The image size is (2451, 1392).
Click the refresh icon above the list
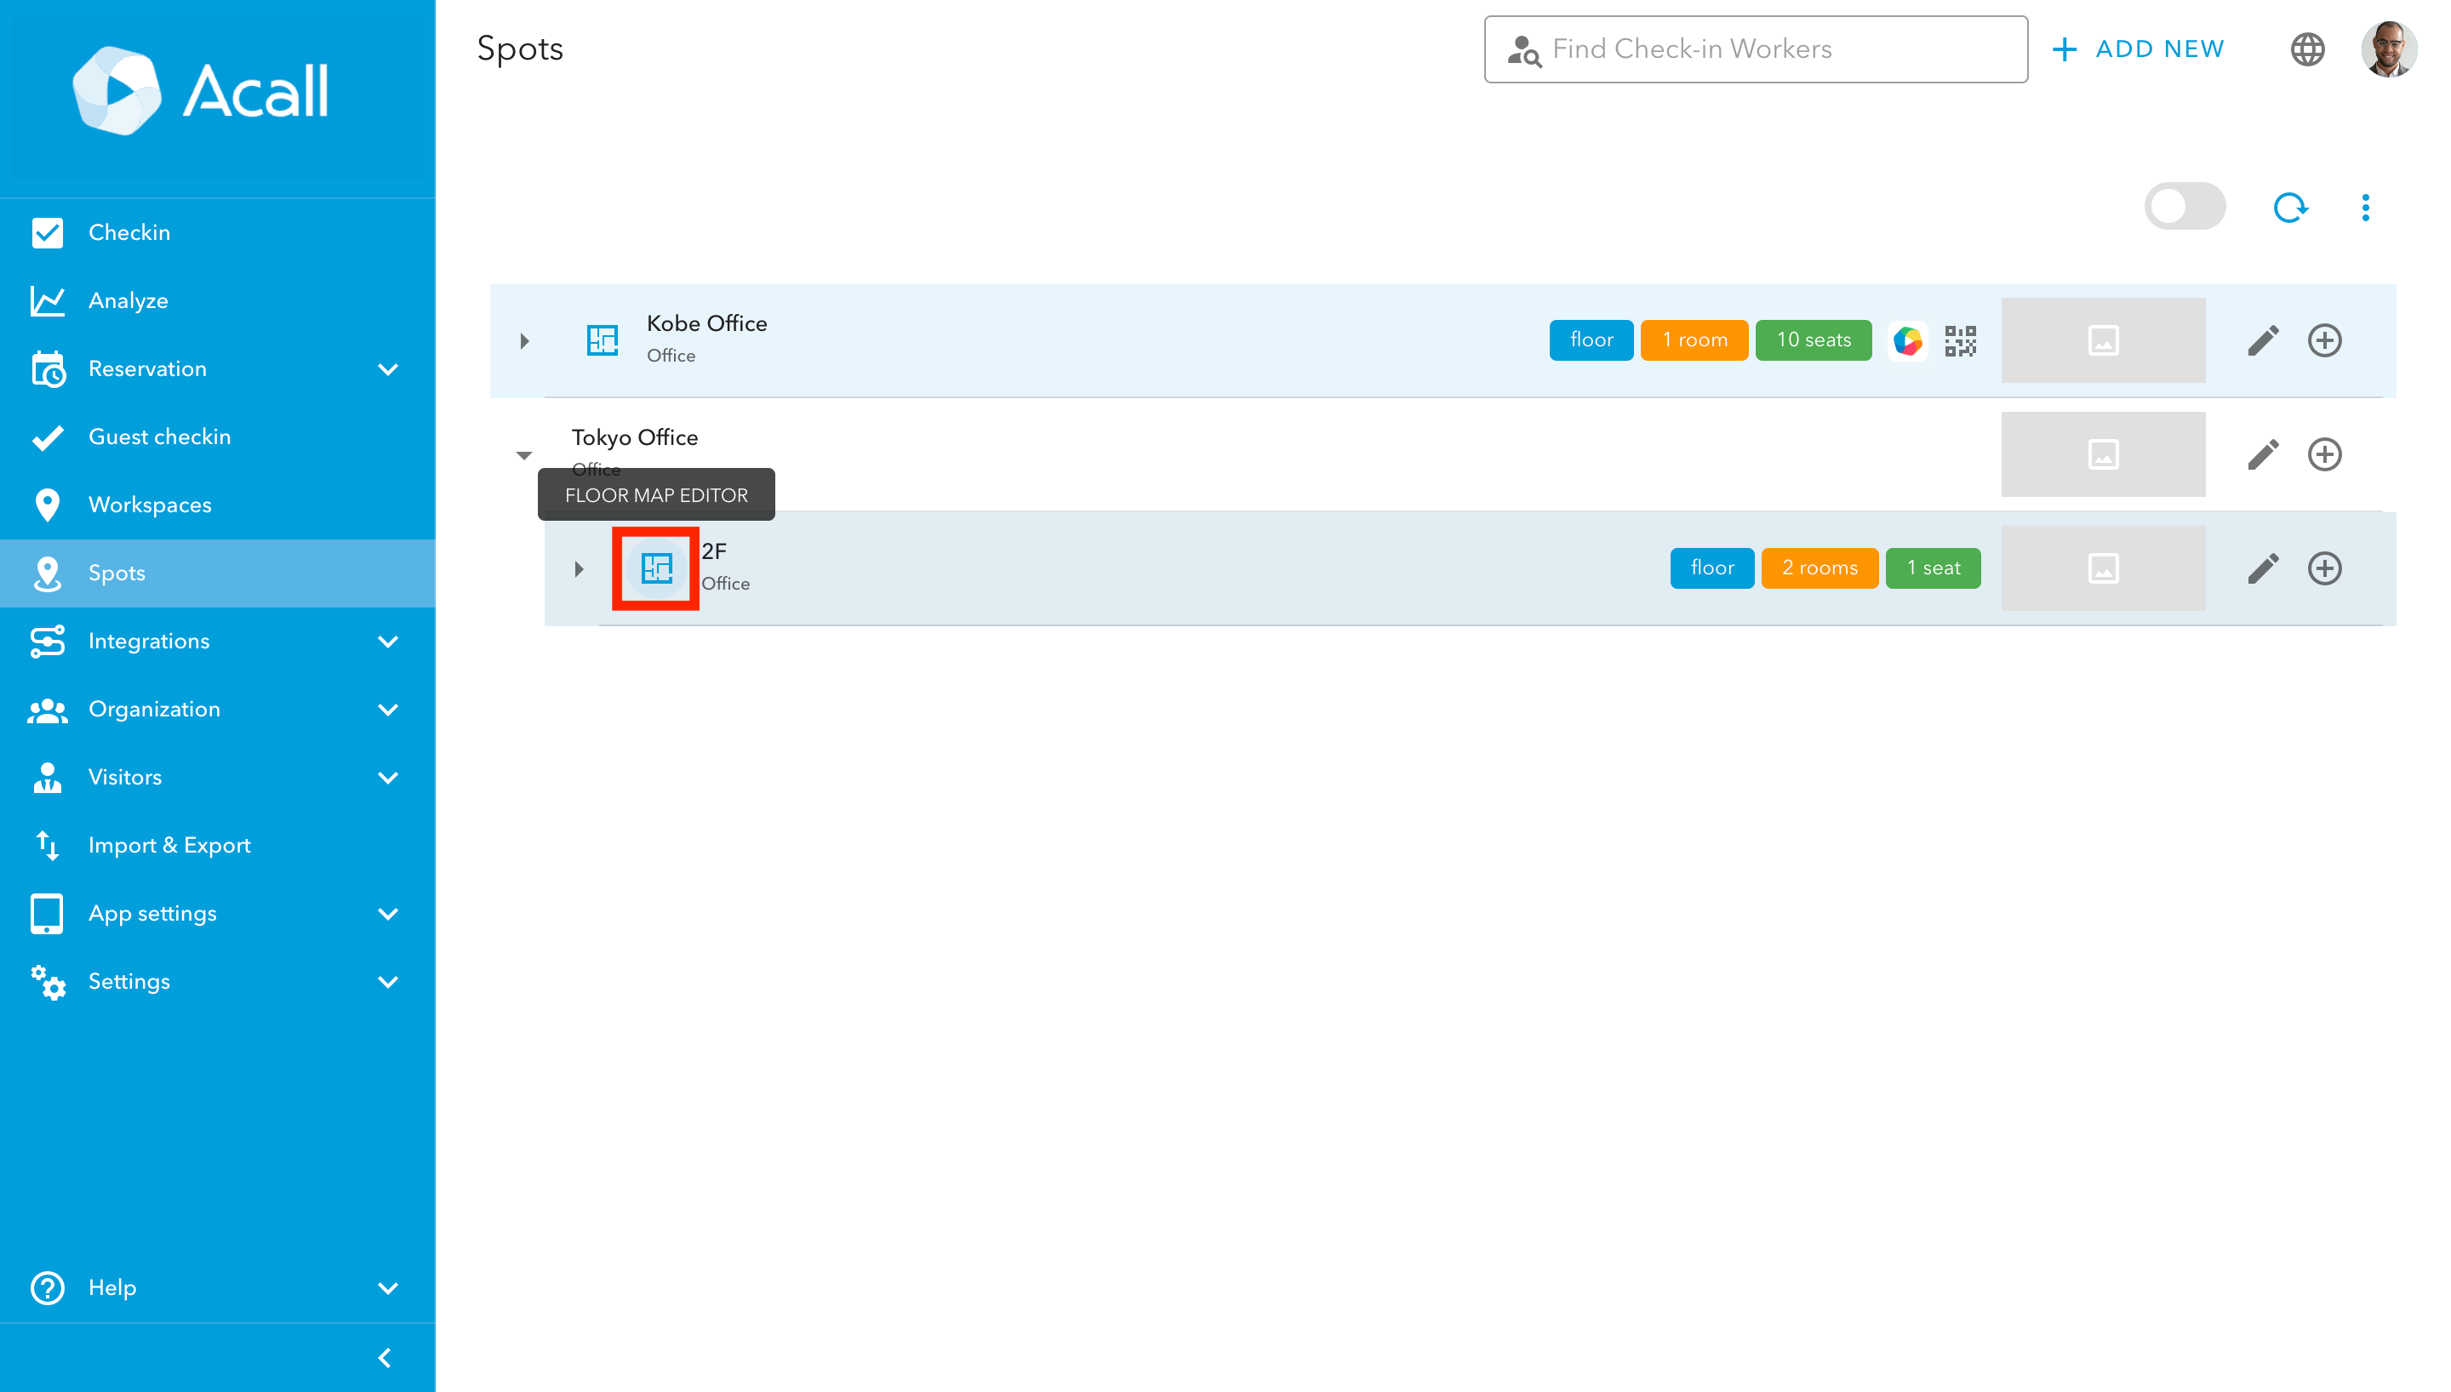click(2289, 207)
